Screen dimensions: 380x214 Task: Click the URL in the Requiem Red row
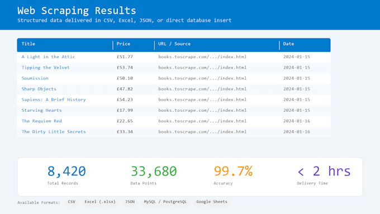(202, 121)
